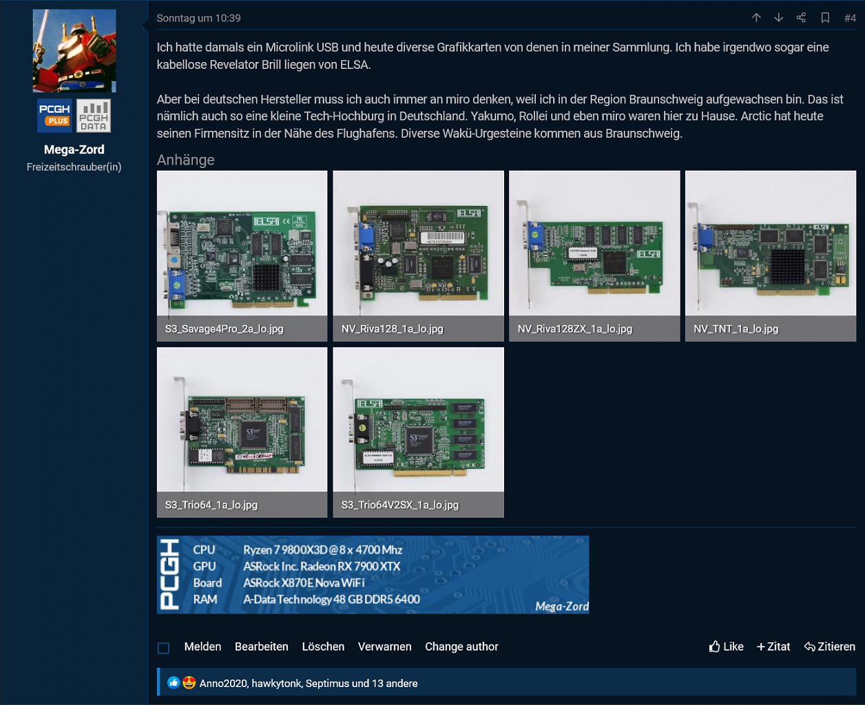Image resolution: width=865 pixels, height=705 pixels.
Task: Open the PCGH Plus badge
Action: coord(54,115)
